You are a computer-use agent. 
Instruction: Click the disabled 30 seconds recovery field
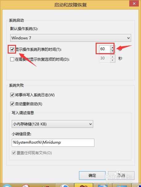pos(105,58)
